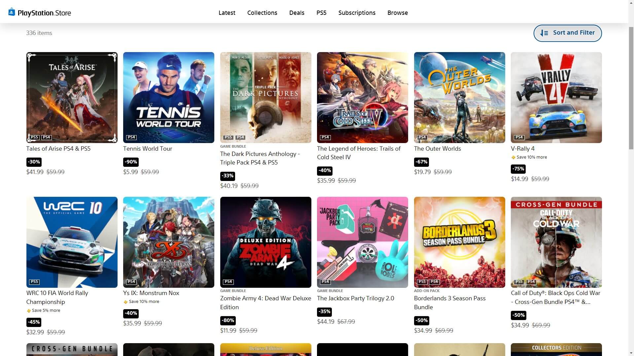Open the Latest menu item
The width and height of the screenshot is (634, 356).
[227, 13]
